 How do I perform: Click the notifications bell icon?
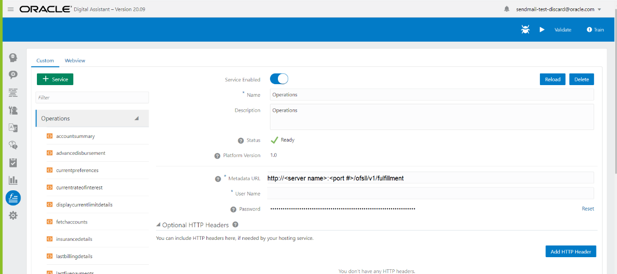[507, 9]
